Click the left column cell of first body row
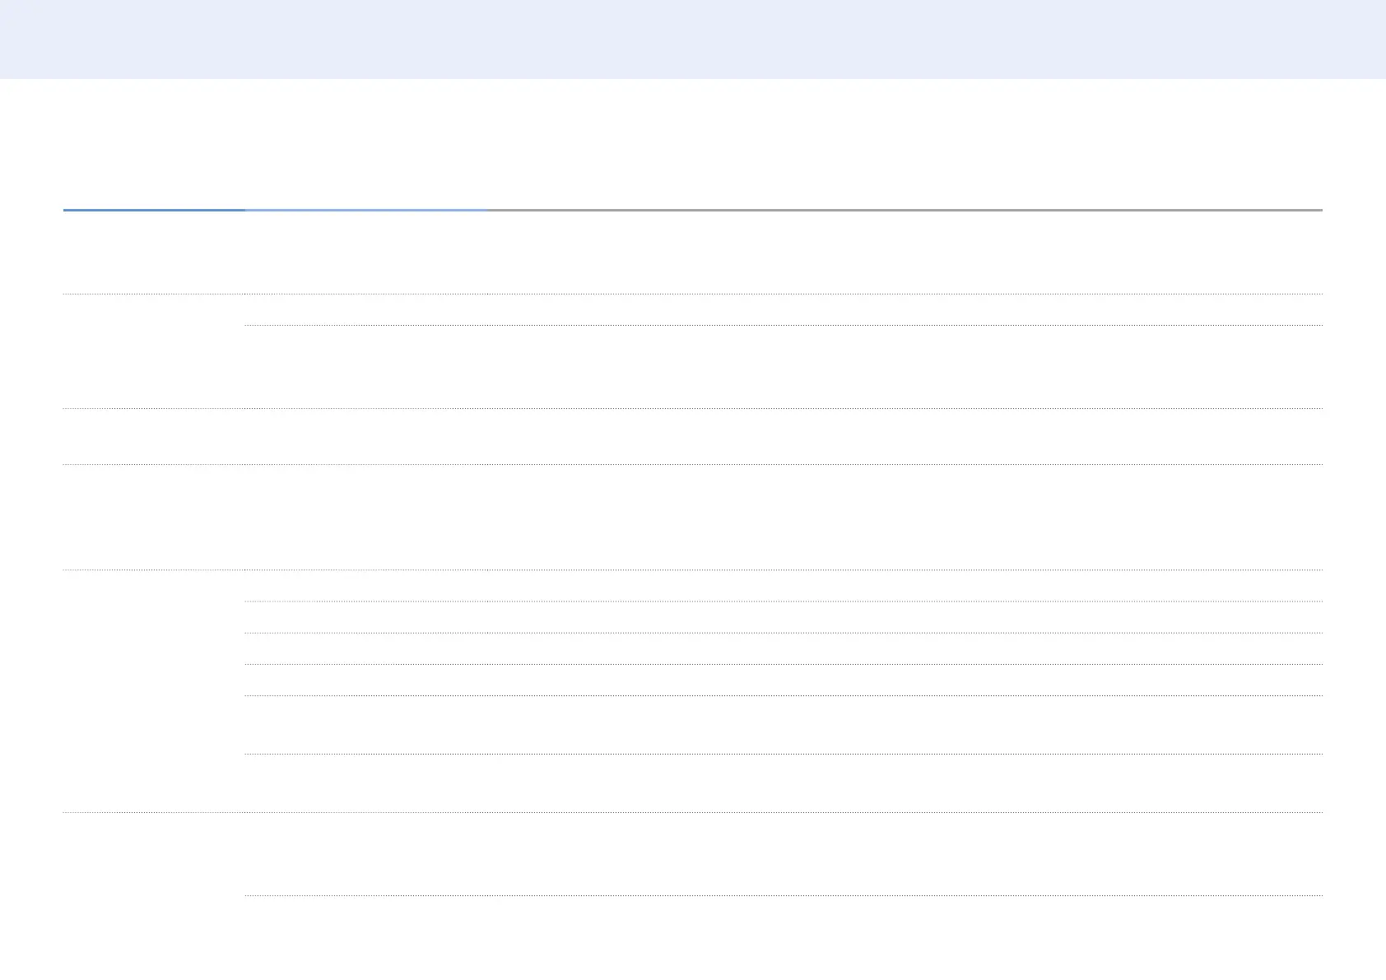This screenshot has width=1386, height=980. 154,351
